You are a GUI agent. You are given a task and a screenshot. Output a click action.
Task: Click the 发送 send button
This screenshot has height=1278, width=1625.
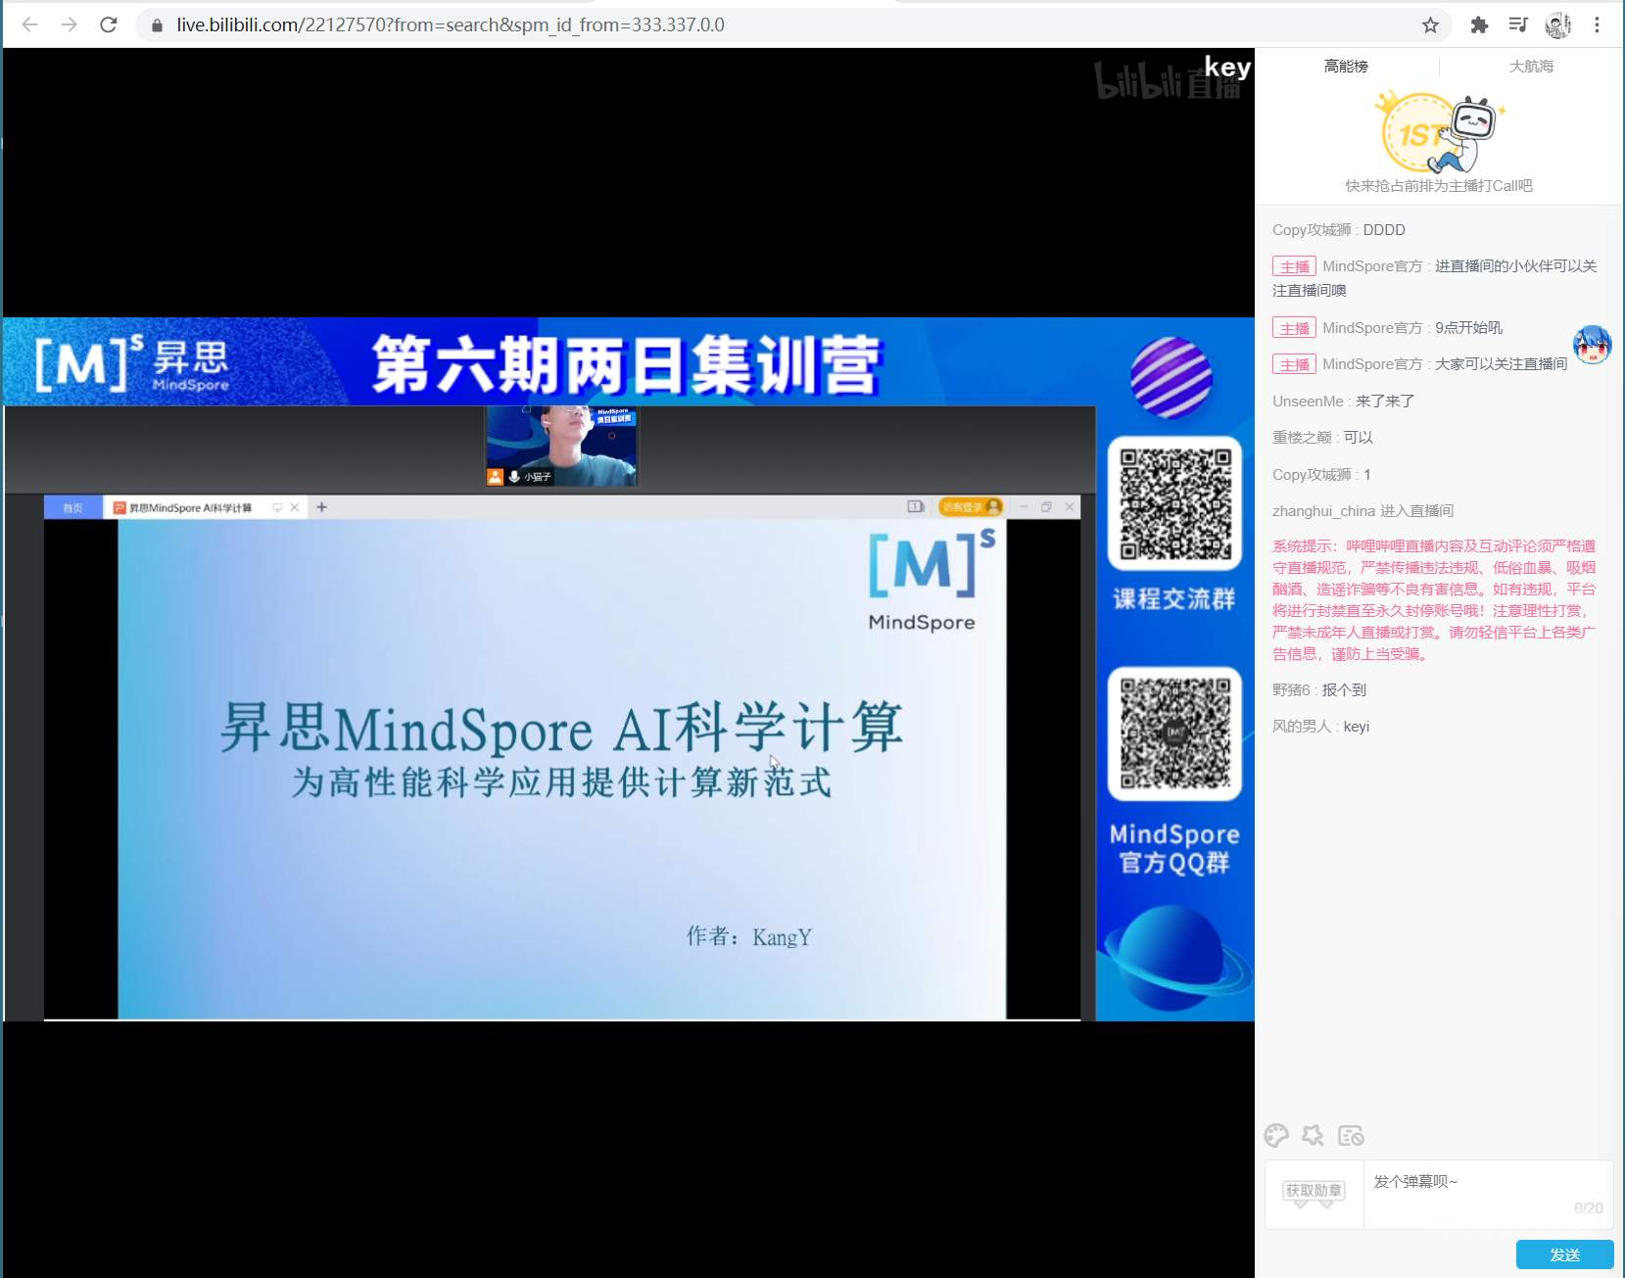[1564, 1254]
